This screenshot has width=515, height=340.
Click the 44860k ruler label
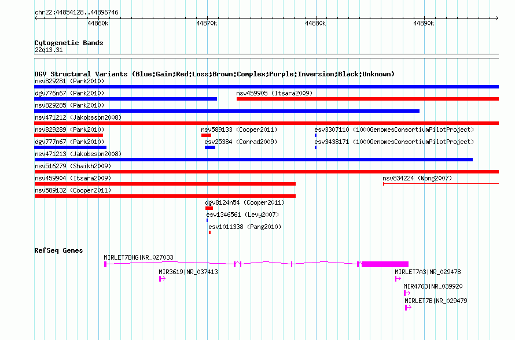coord(98,23)
